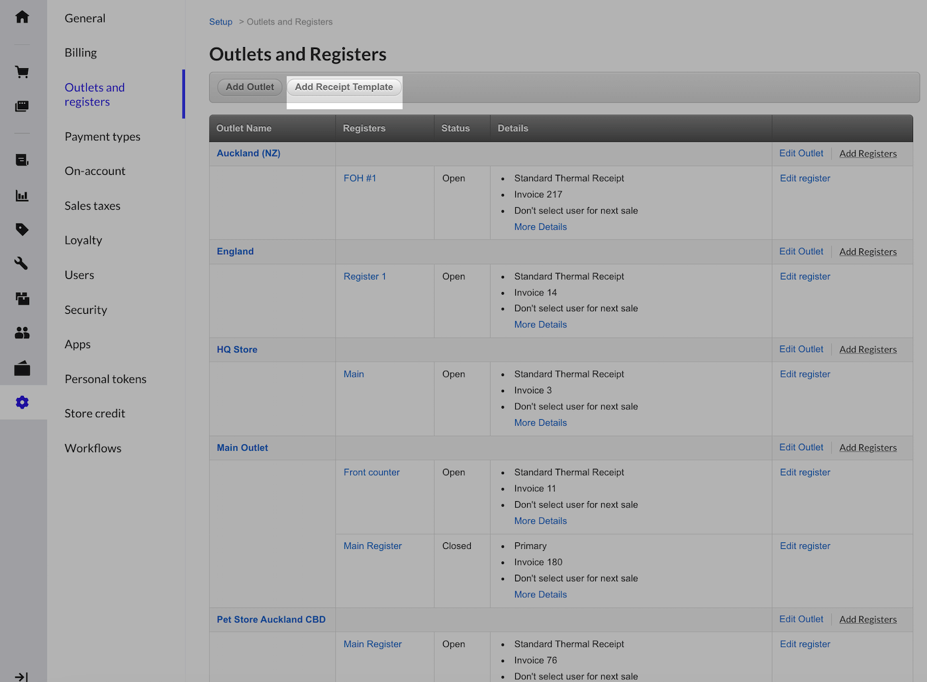Open the closed Main Register link

372,546
